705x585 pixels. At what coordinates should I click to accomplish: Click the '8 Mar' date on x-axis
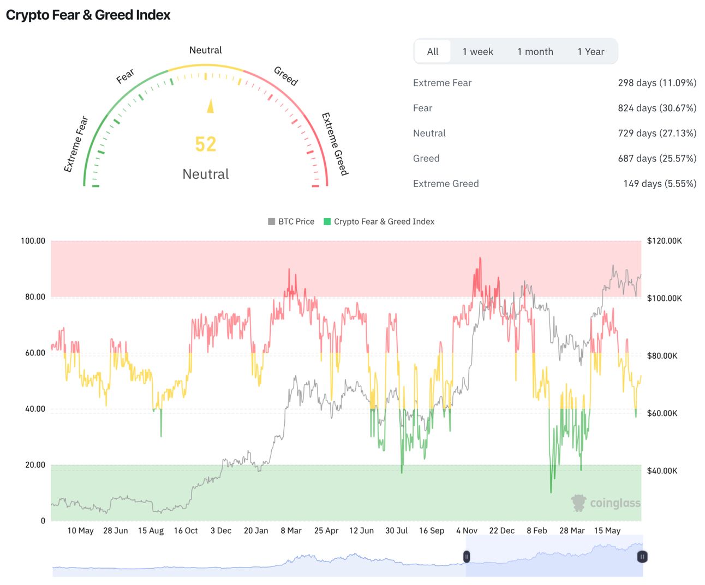coord(291,530)
